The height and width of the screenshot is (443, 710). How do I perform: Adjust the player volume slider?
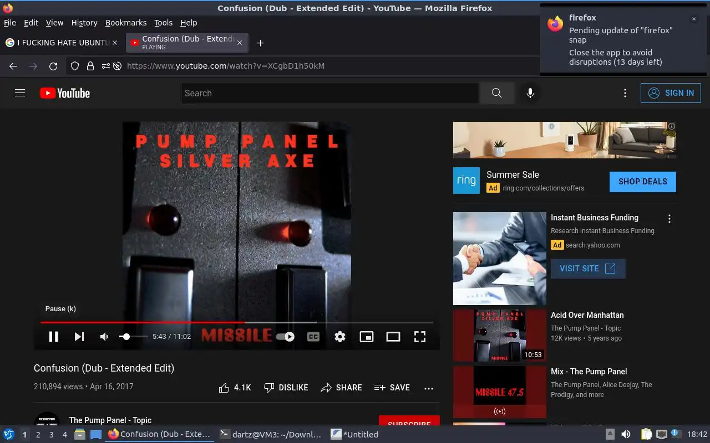[x=133, y=336]
